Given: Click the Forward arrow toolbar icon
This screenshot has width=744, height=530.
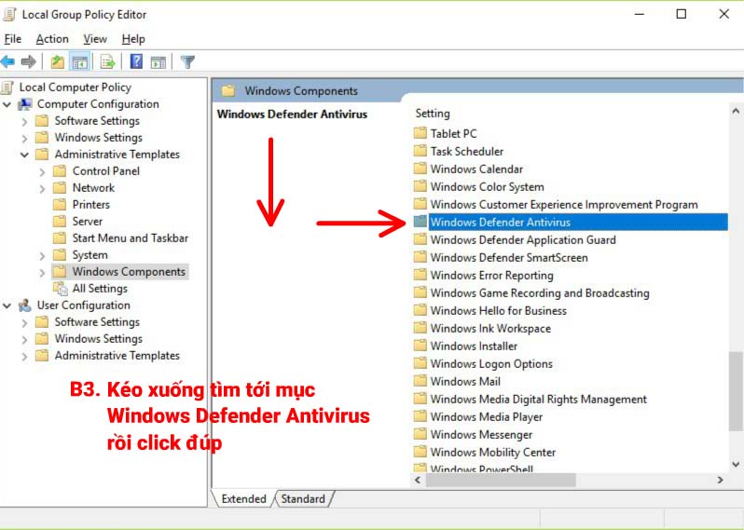Looking at the screenshot, I should coord(29,61).
